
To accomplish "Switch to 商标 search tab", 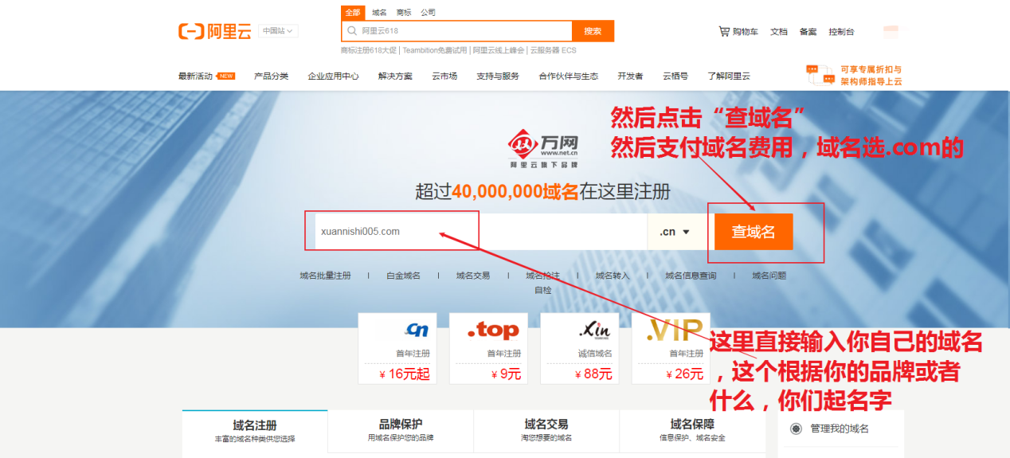I will 404,13.
